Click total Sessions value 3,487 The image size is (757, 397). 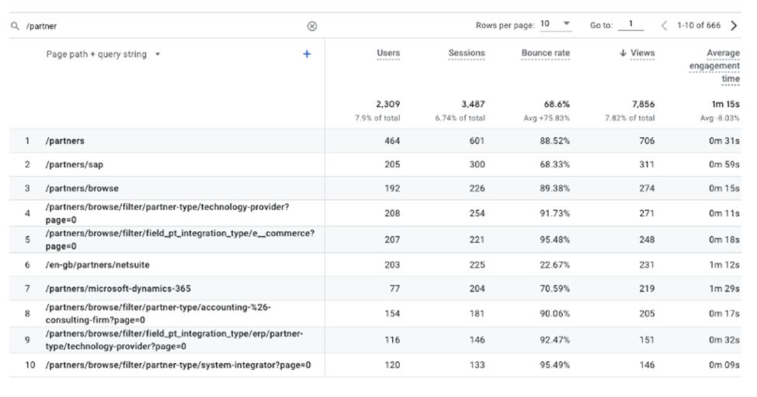click(473, 104)
